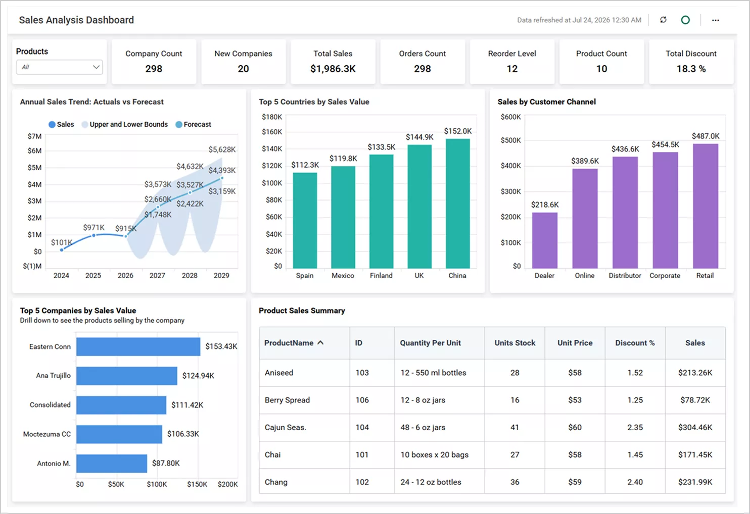
Task: Click the Online bar in channel chart
Action: pos(585,218)
